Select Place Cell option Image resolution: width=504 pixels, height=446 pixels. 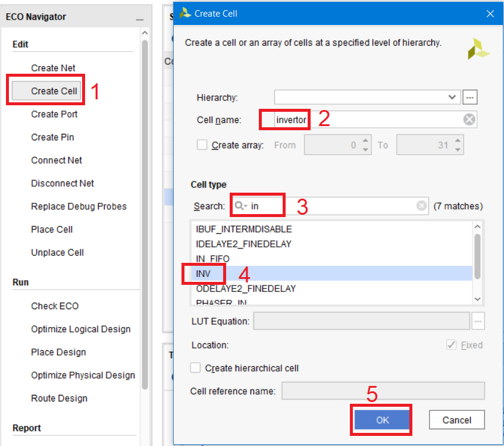52,230
